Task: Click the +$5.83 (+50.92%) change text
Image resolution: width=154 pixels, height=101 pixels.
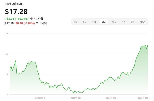Action: 17,19
